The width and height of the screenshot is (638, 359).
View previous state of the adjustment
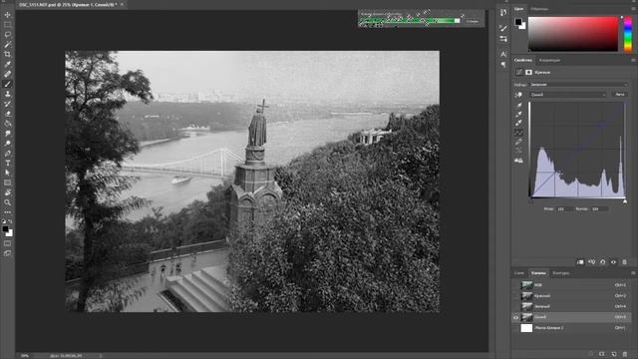point(591,262)
